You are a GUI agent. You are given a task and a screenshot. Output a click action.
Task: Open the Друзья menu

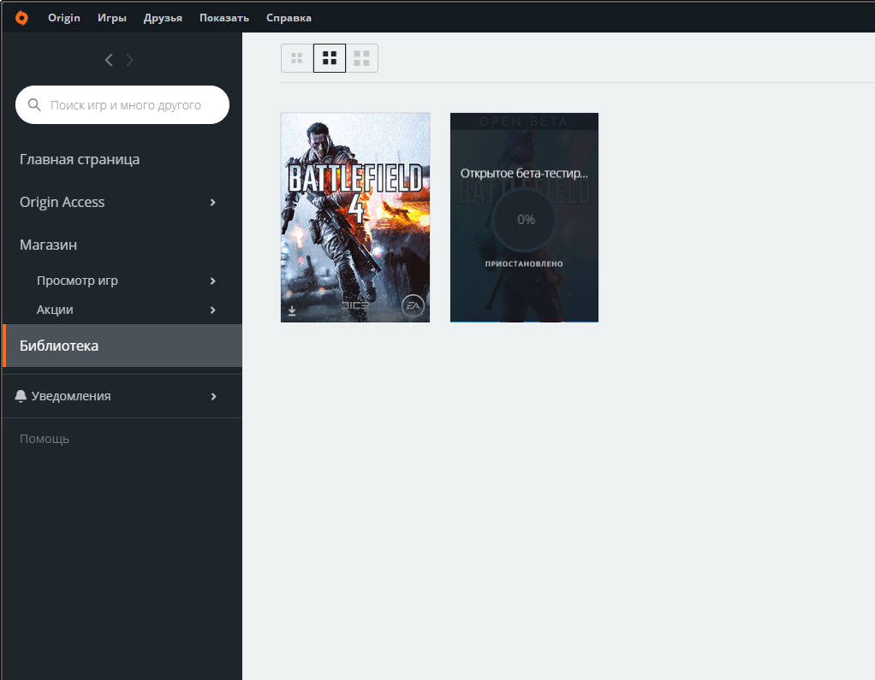point(163,18)
